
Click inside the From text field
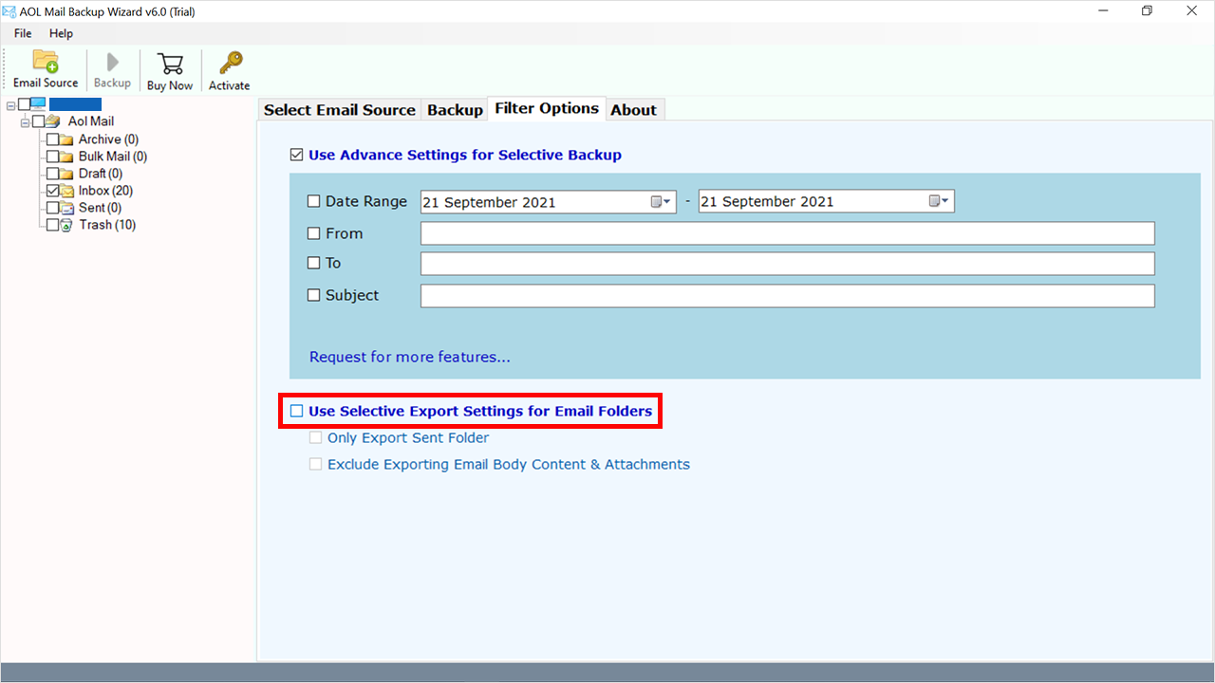pyautogui.click(x=788, y=233)
